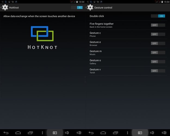Go back via HotKnot settings gear icon

5,8
